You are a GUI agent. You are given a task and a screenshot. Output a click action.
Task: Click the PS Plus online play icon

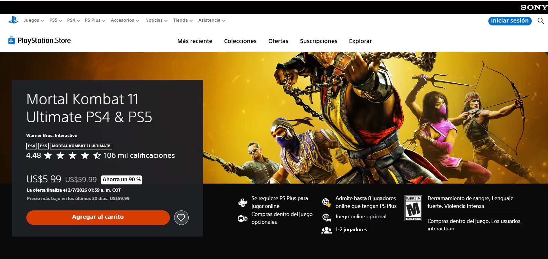243,202
